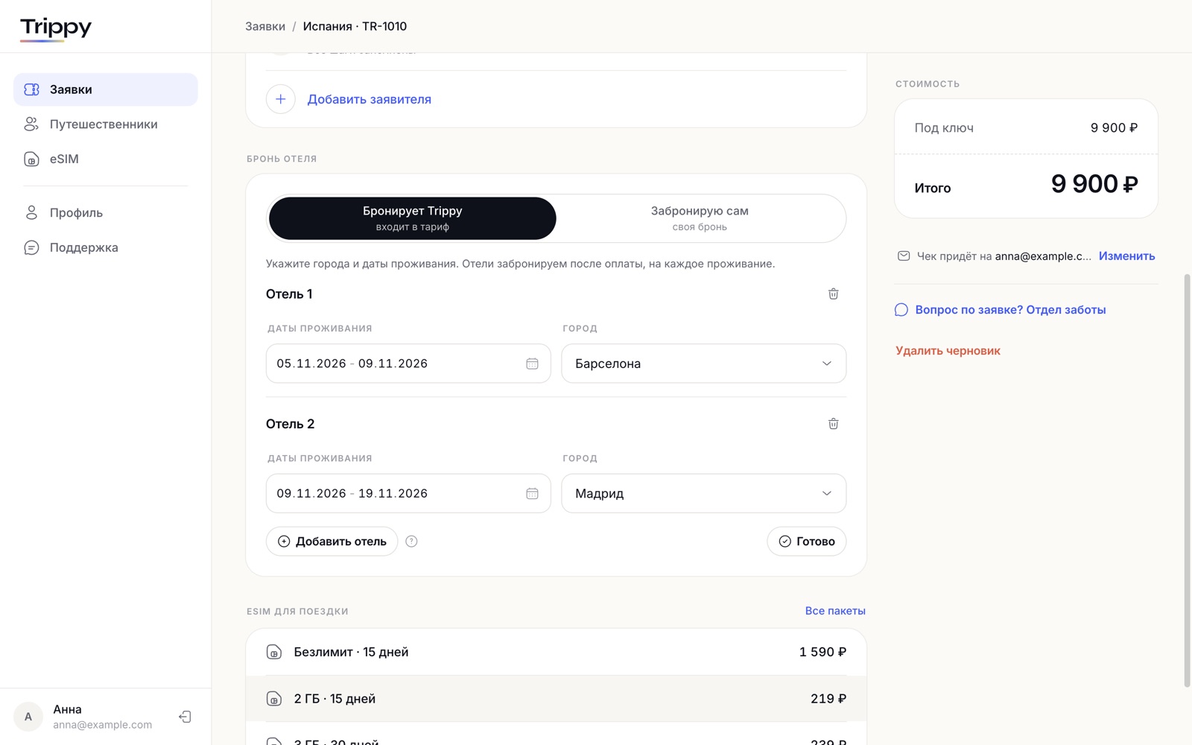Expand the Барселона city dropdown
The width and height of the screenshot is (1192, 745).
[704, 364]
